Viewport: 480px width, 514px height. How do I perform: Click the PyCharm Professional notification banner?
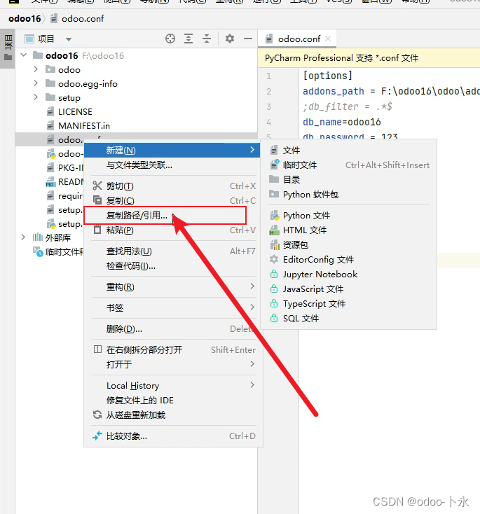click(369, 58)
